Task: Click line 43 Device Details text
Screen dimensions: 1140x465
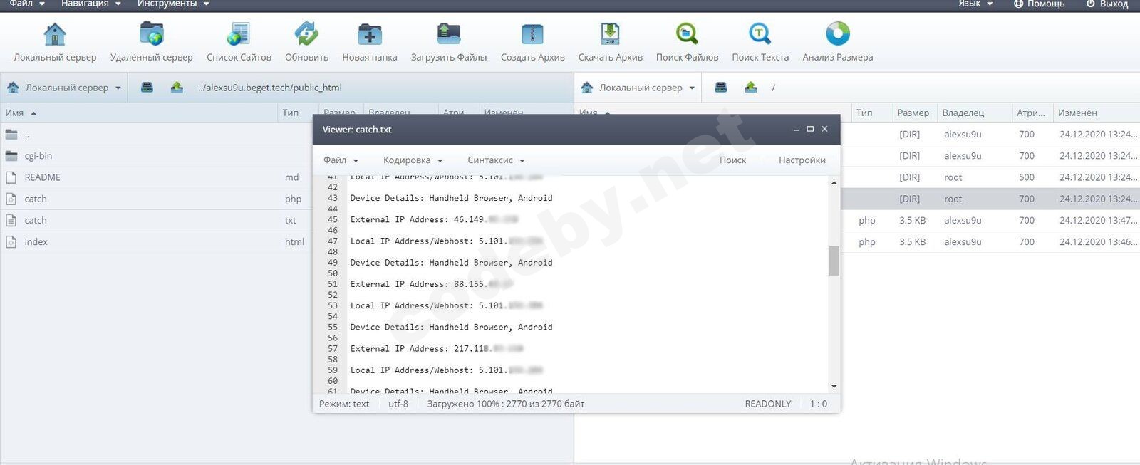Action: pos(451,198)
